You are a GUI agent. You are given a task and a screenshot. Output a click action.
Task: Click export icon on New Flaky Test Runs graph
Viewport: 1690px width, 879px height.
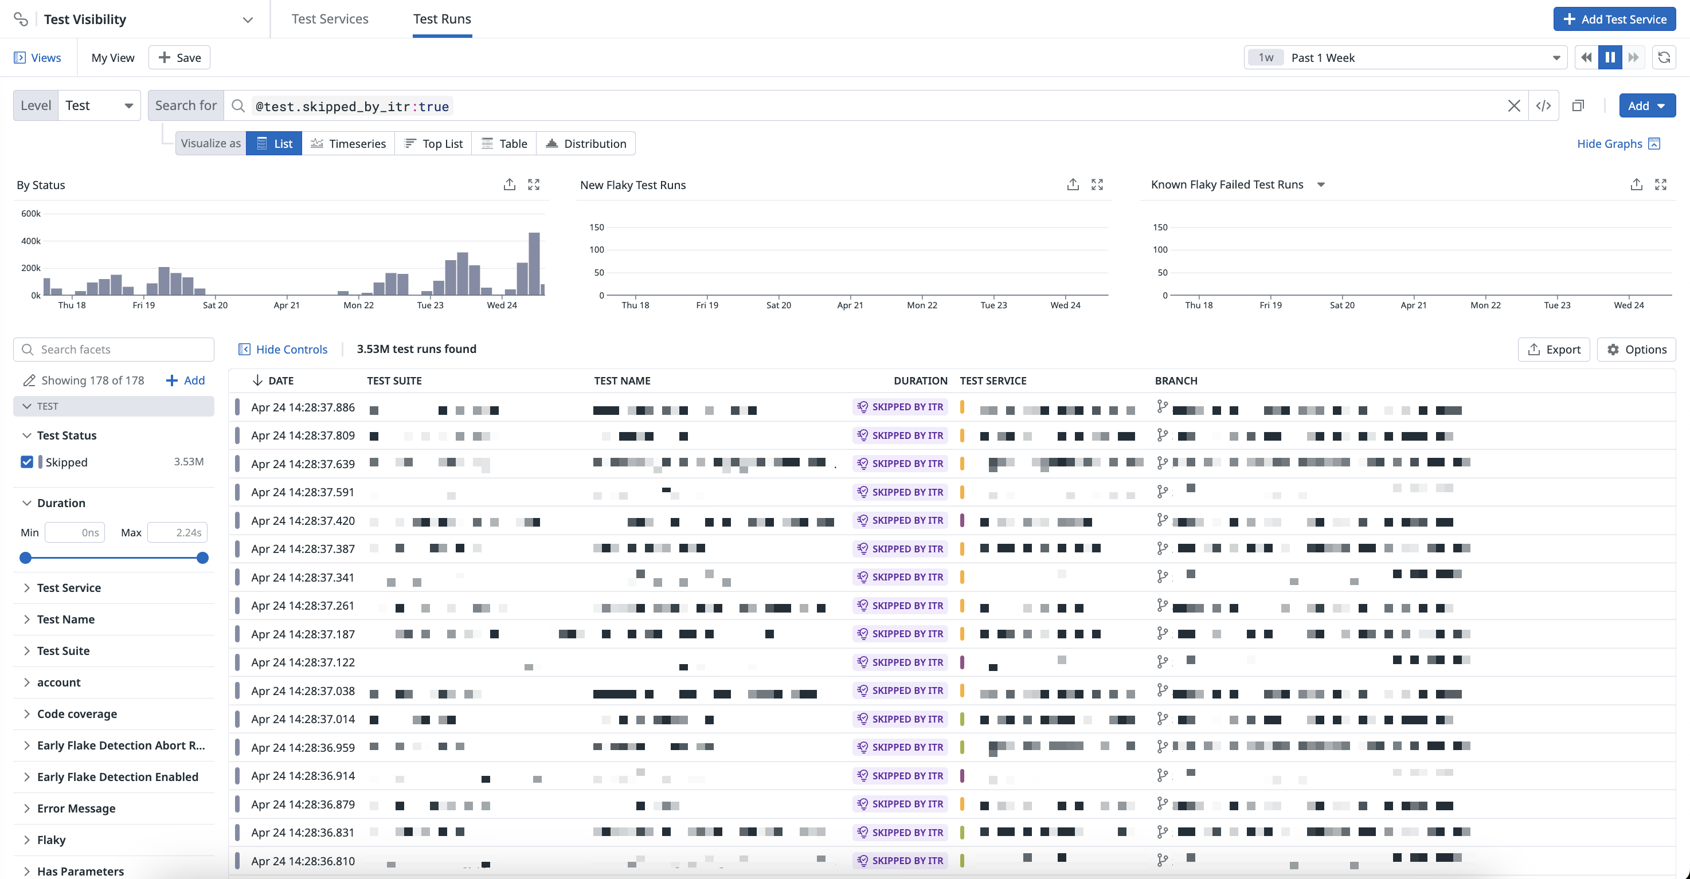(x=1073, y=185)
